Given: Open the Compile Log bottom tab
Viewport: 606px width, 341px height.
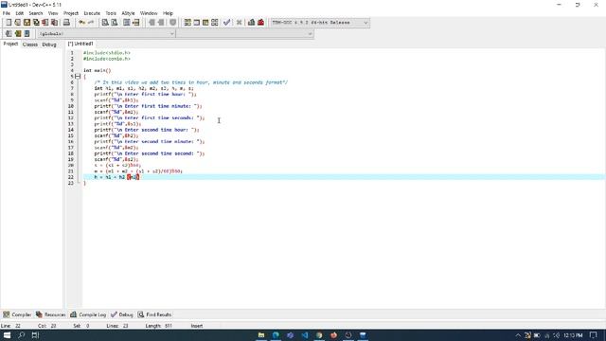Looking at the screenshot, I should point(88,314).
